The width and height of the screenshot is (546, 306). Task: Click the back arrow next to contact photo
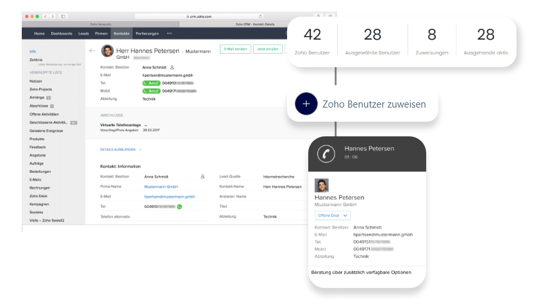92,51
